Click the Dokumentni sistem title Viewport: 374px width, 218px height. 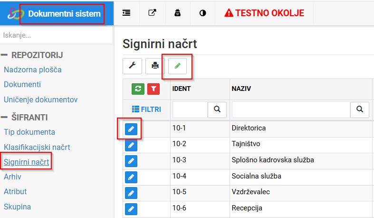coord(65,14)
